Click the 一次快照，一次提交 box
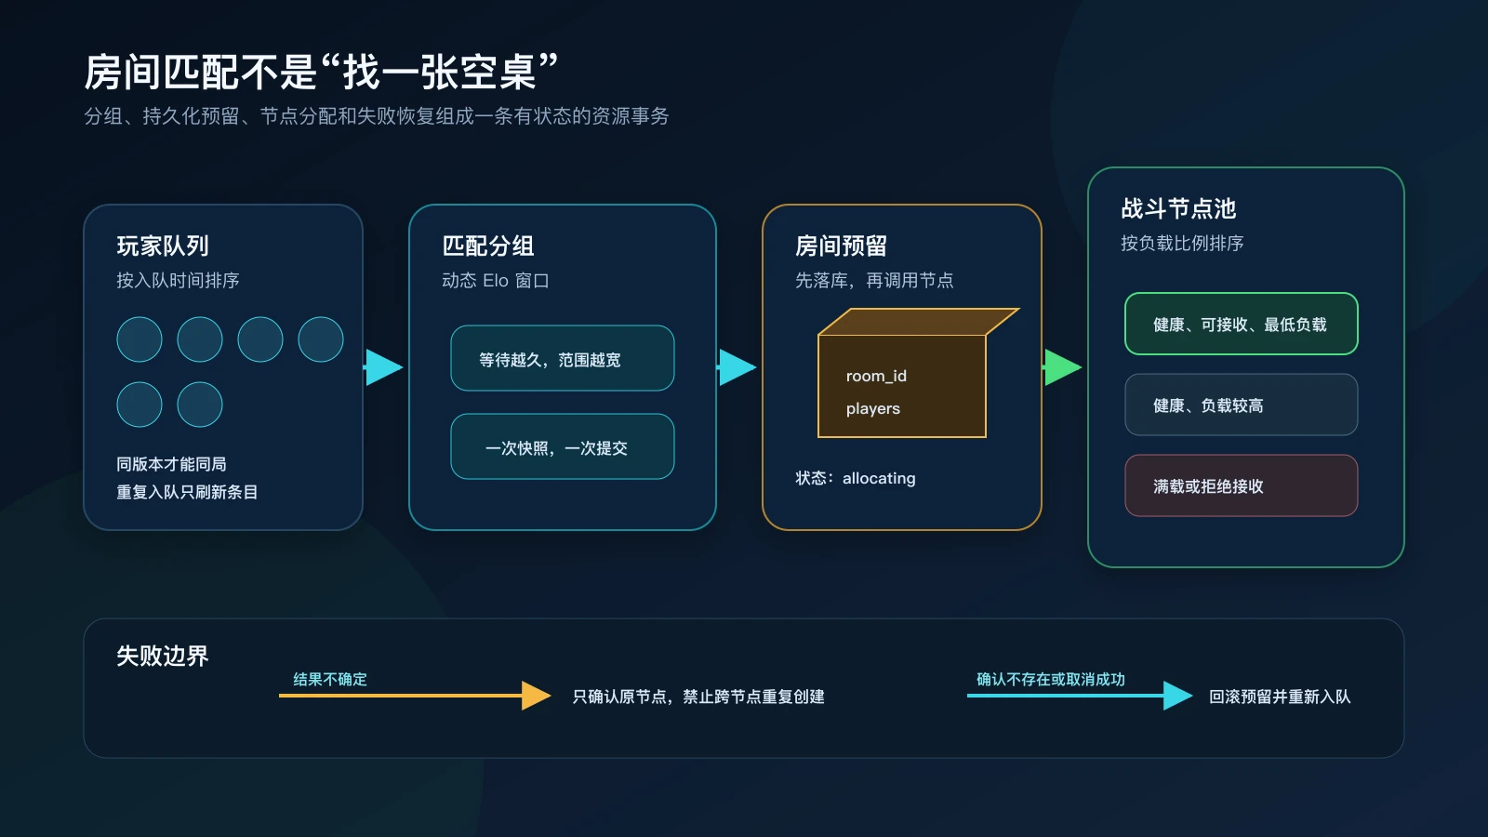 pos(563,446)
